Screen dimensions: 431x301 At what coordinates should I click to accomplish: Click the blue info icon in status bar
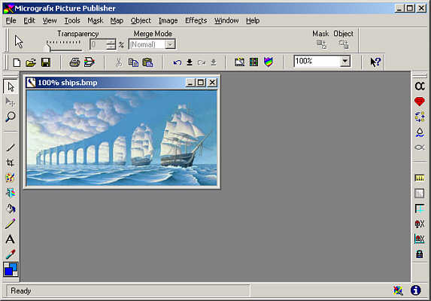[416, 290]
